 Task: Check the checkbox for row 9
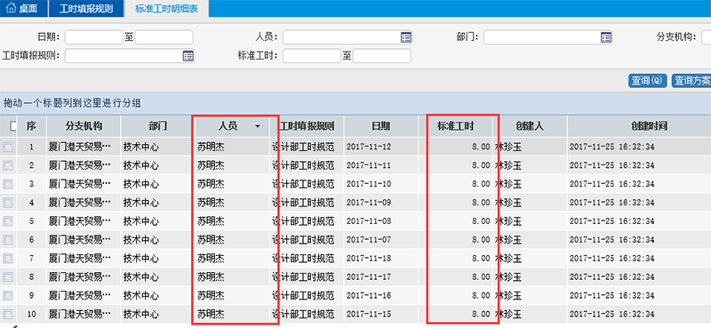point(8,295)
